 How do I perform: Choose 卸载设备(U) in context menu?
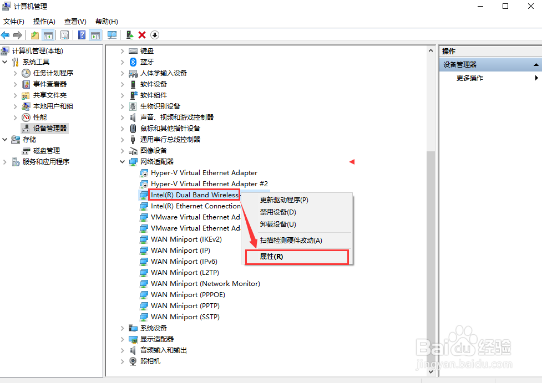[x=297, y=224]
